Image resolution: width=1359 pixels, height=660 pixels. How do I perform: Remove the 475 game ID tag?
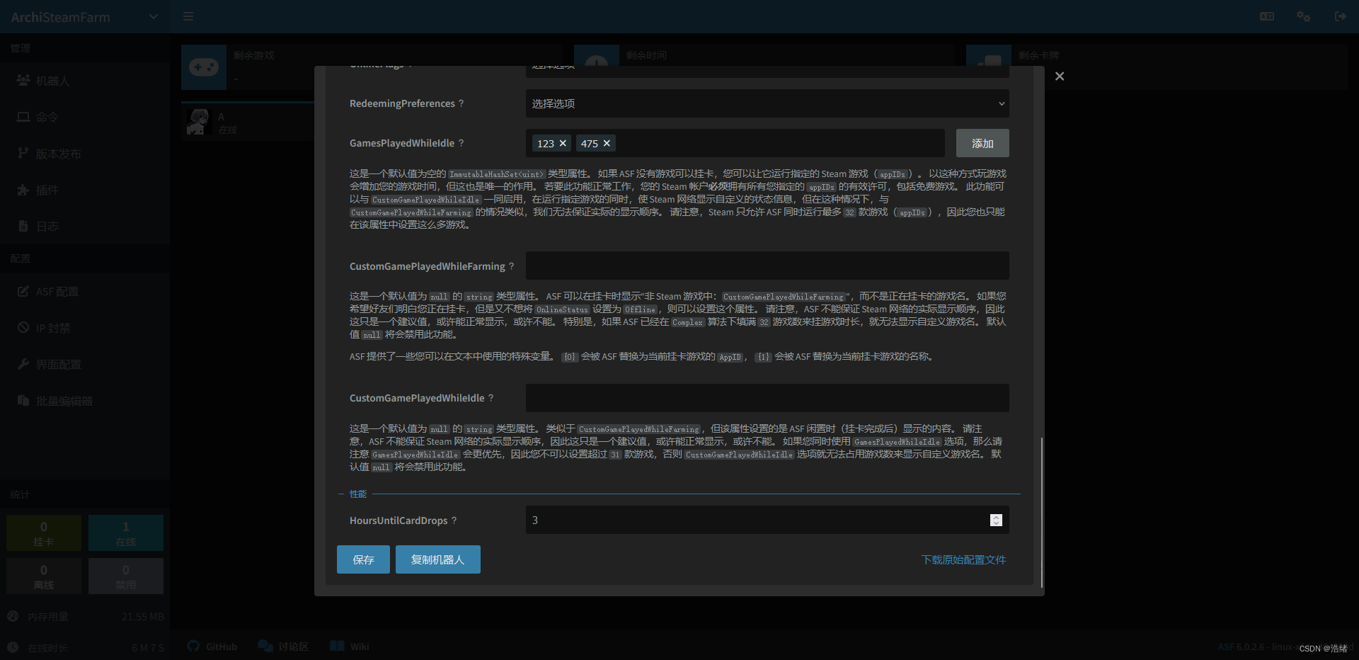(x=607, y=143)
